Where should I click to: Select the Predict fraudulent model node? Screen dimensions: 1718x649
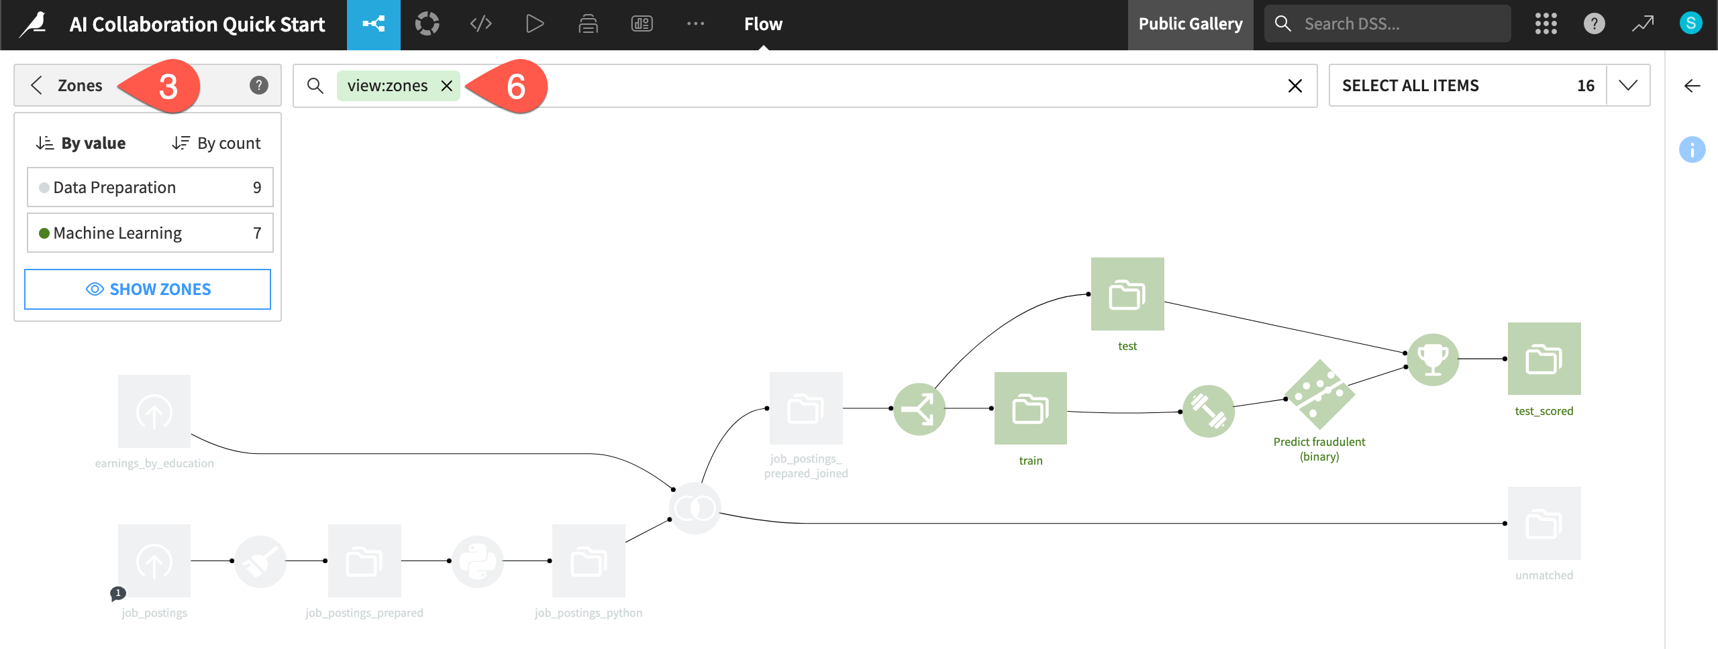tap(1319, 394)
